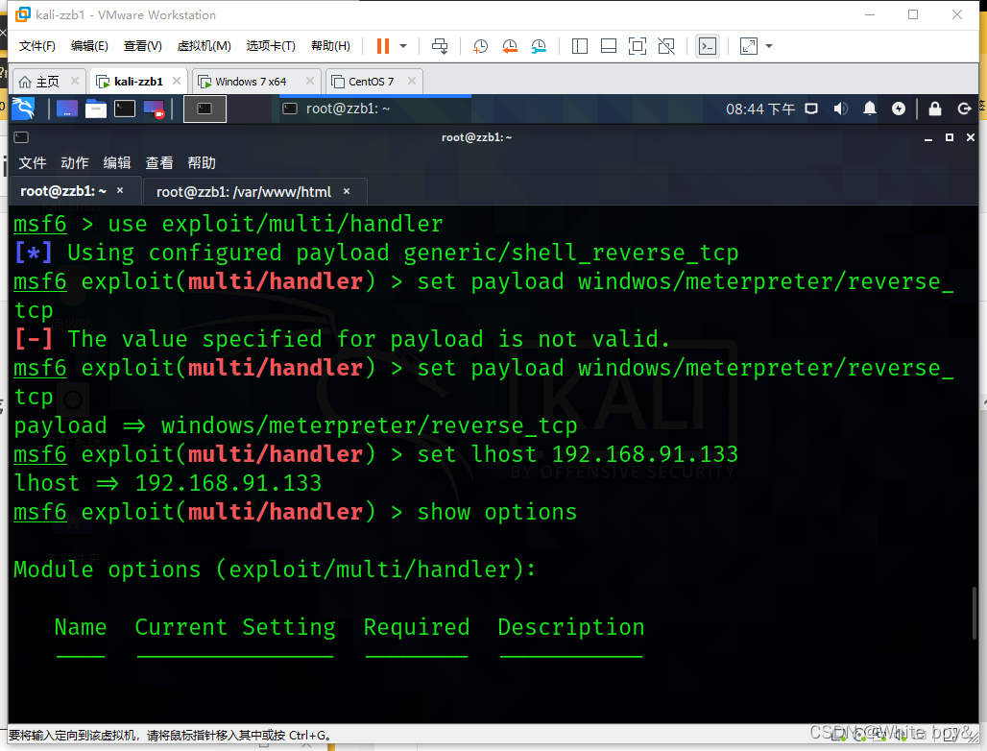Take a snapshot of the VM
This screenshot has width=987, height=751.
(480, 46)
